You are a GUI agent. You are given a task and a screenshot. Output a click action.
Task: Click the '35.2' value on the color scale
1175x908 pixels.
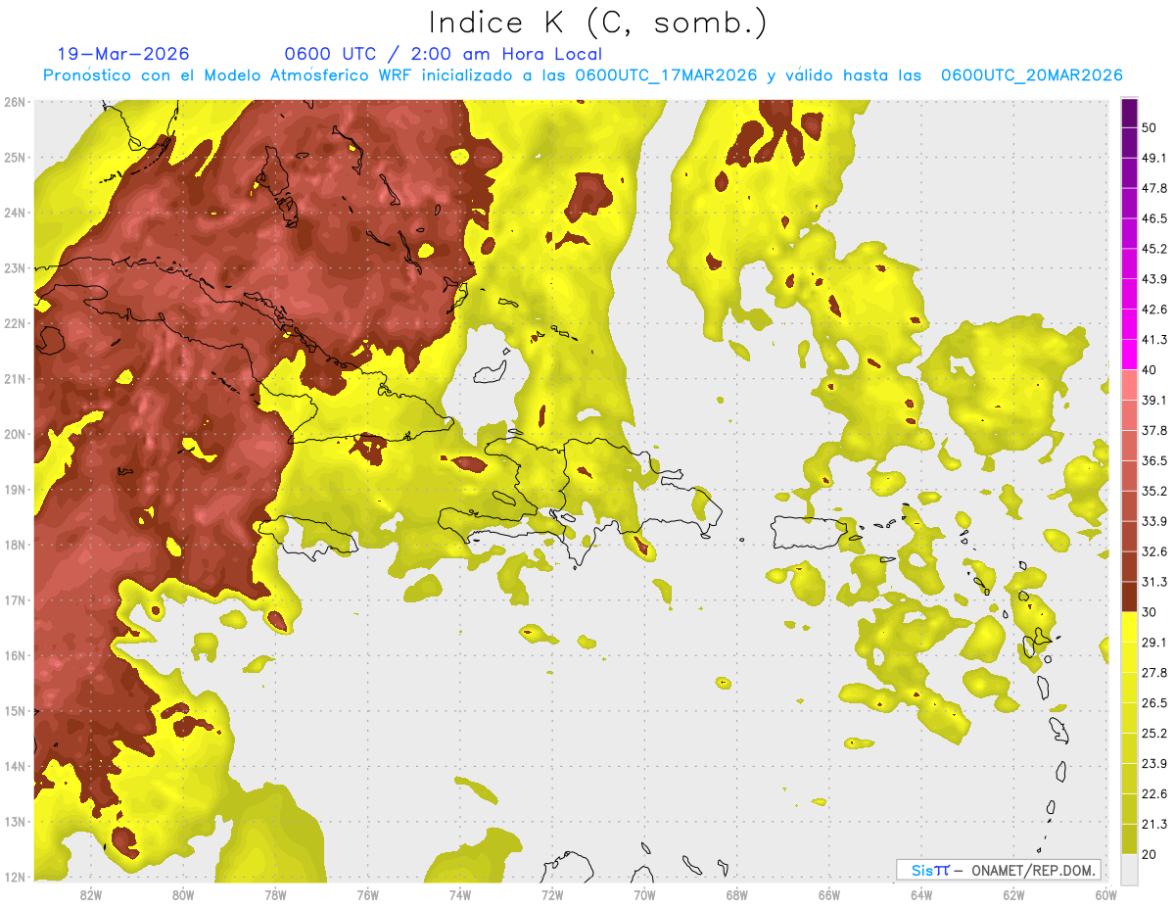click(1154, 491)
